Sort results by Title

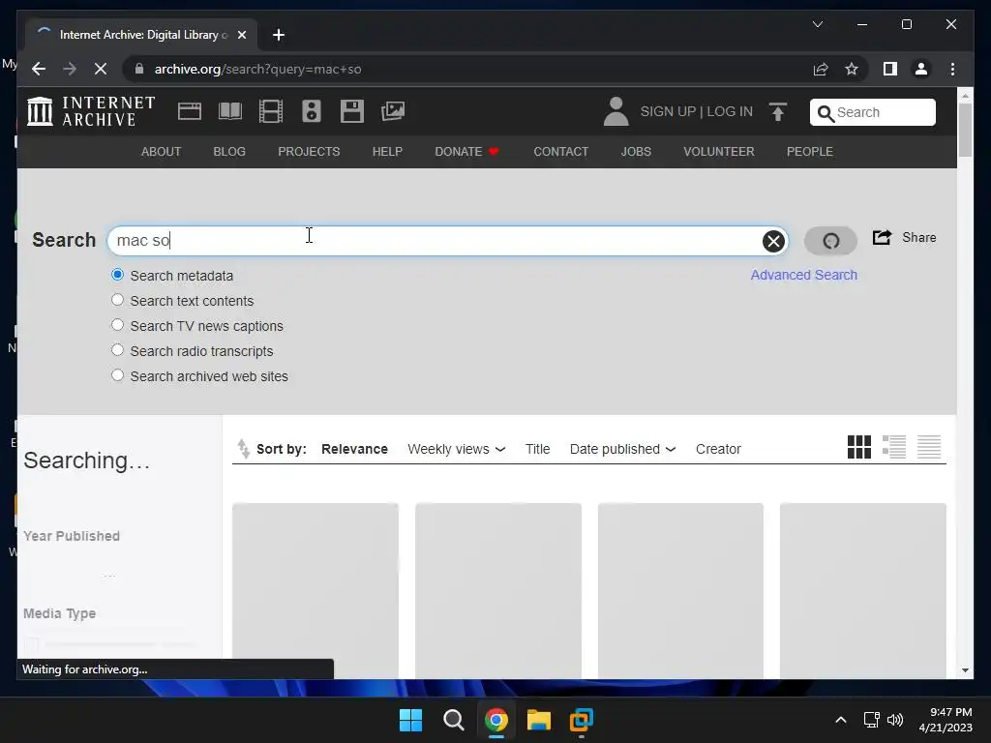pyautogui.click(x=538, y=449)
